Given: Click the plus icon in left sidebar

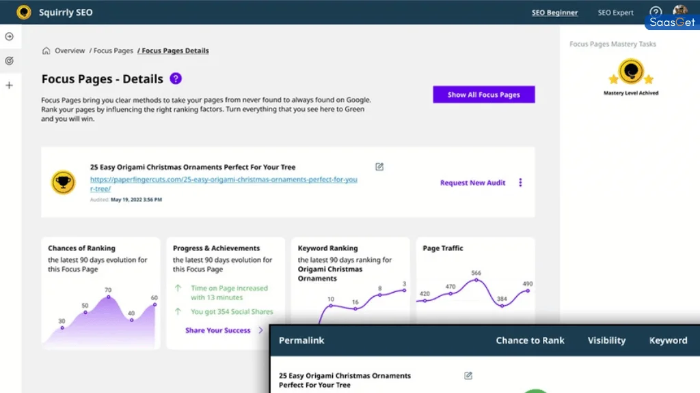Looking at the screenshot, I should coord(10,85).
